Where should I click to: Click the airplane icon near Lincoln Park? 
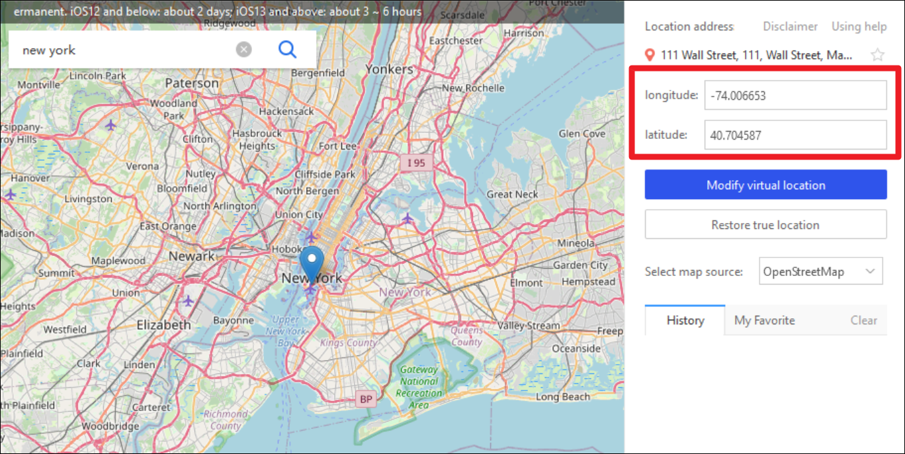point(110,124)
